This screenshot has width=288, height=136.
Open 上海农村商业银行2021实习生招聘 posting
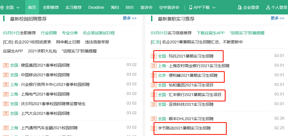[199, 66]
